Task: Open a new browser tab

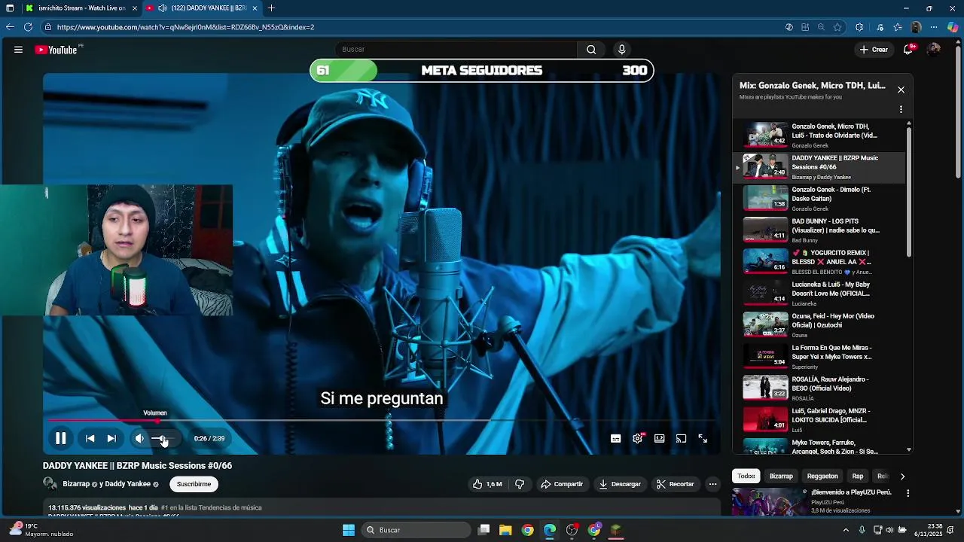Action: (x=271, y=8)
